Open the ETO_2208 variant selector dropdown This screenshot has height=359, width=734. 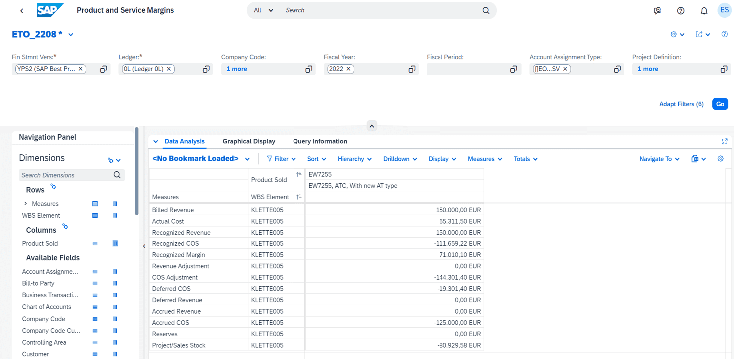(70, 34)
